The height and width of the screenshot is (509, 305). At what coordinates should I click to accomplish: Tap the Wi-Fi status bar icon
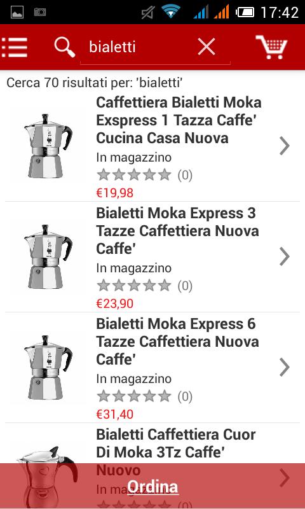pyautogui.click(x=171, y=11)
